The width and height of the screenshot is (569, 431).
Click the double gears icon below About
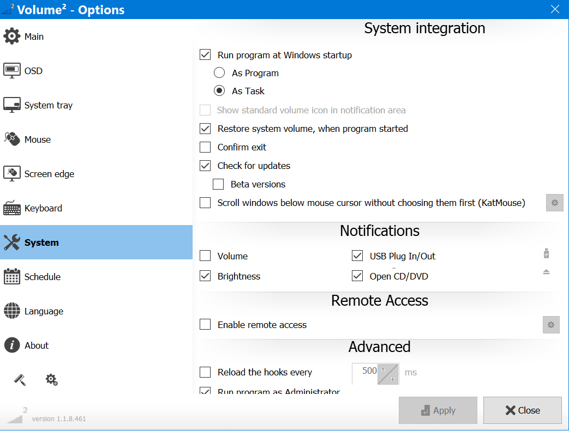51,380
